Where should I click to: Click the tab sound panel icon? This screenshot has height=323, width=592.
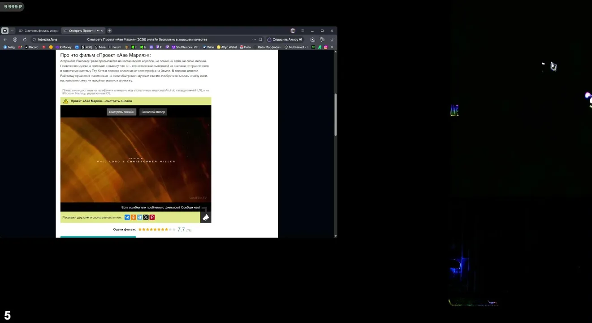click(x=4, y=31)
